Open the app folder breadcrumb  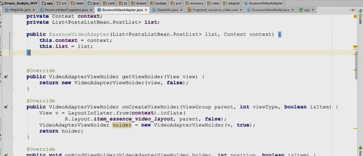47,3
